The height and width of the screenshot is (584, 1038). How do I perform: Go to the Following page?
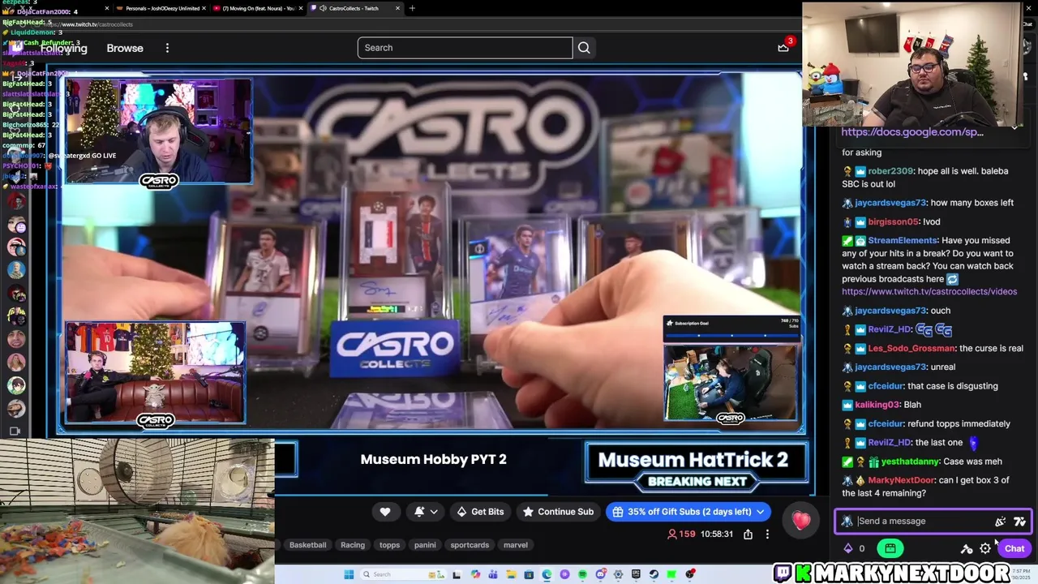(63, 48)
